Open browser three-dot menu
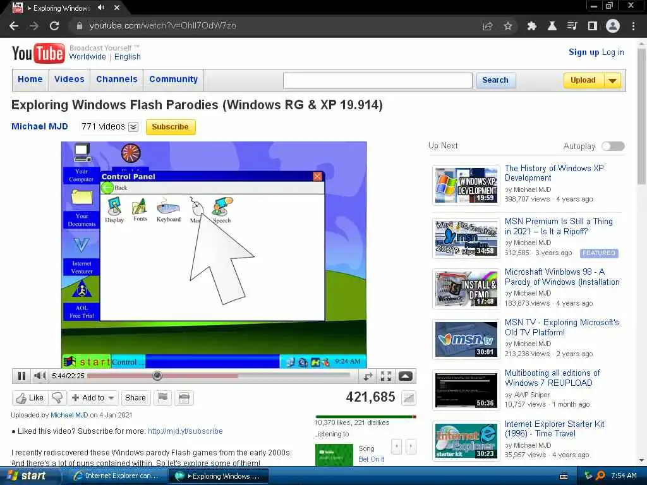647x485 pixels. [x=633, y=26]
